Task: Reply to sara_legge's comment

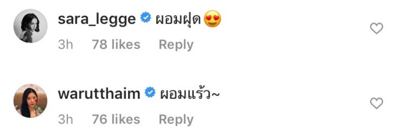Action: tap(176, 45)
